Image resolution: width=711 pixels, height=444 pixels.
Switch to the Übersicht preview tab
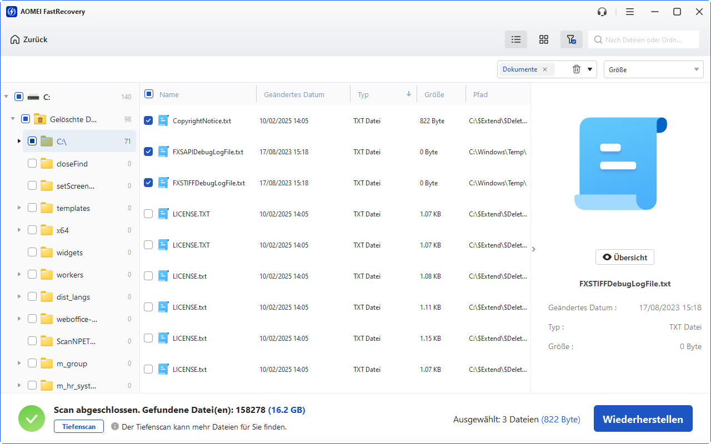[x=625, y=257]
